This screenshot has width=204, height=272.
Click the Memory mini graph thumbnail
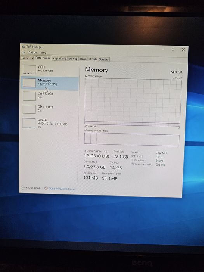tap(29, 83)
